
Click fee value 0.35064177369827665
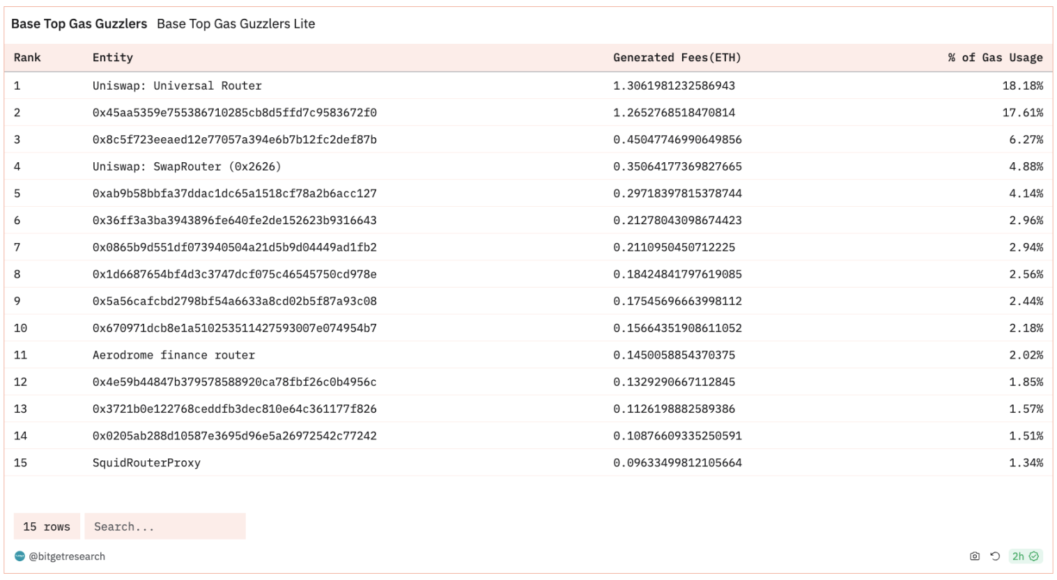tap(677, 166)
